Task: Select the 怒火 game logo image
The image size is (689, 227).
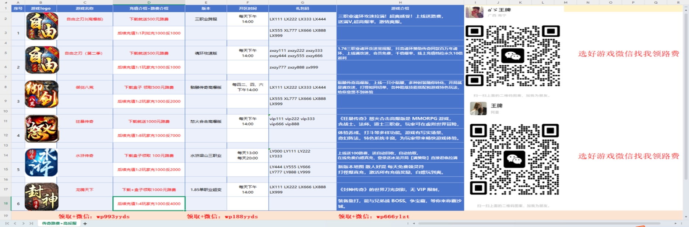Action: click(42, 128)
